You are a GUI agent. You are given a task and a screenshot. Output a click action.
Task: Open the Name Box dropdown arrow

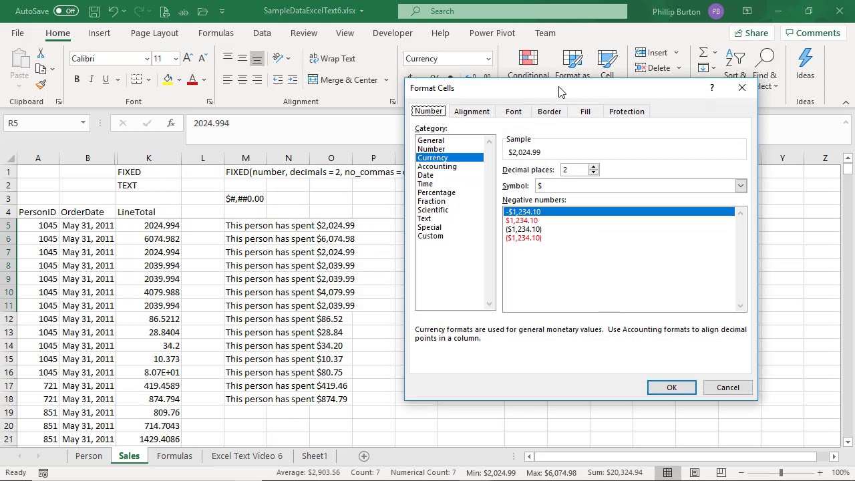click(x=83, y=123)
